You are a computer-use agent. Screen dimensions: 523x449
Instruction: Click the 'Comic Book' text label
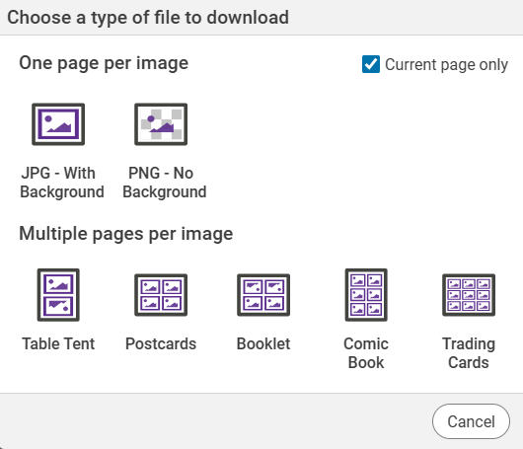click(366, 353)
